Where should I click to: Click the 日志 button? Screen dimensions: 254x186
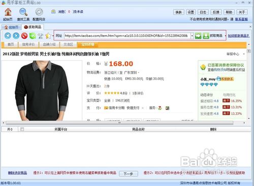coord(203,12)
